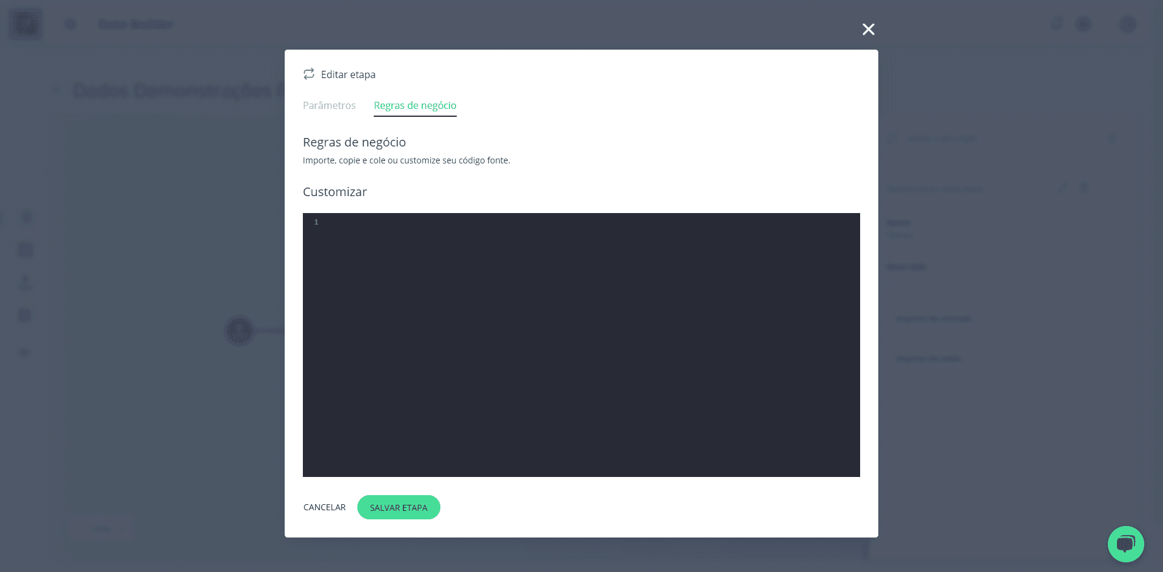Click line number 1 in the editor gutter

click(316, 222)
